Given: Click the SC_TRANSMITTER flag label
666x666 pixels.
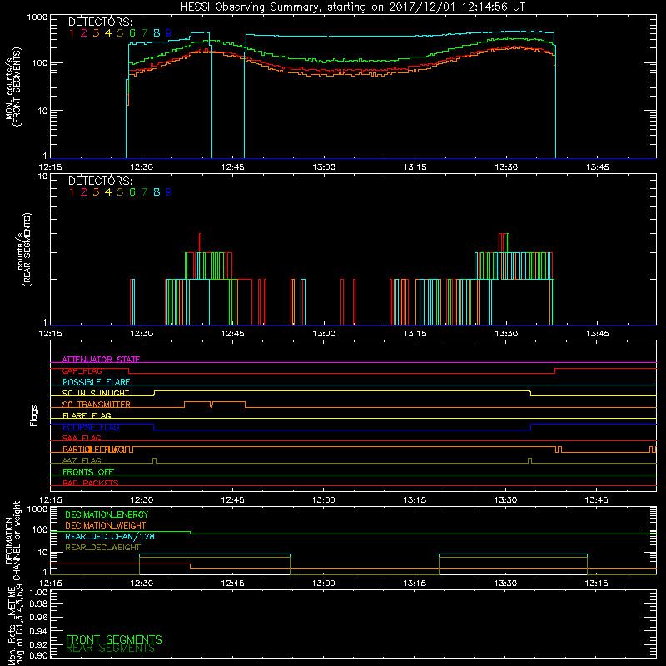Looking at the screenshot, I should pyautogui.click(x=96, y=405).
